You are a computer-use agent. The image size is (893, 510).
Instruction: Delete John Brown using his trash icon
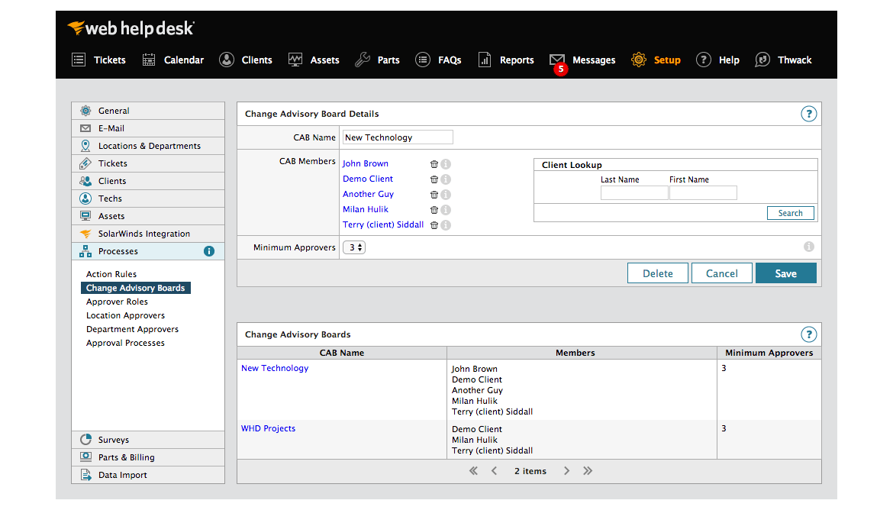(434, 164)
